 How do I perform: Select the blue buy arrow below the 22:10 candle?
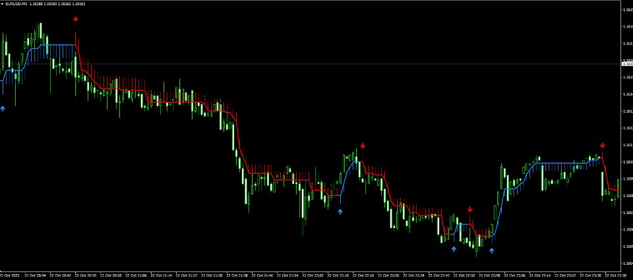340,211
